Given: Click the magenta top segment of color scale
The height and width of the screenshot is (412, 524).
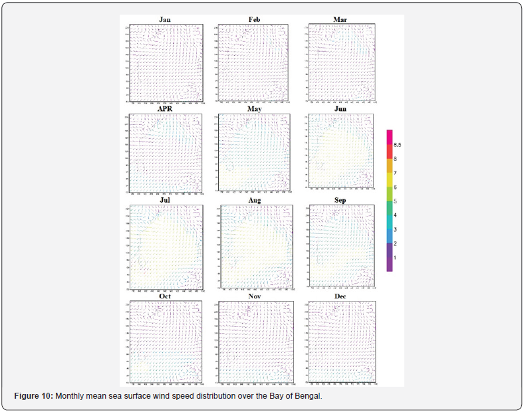Looking at the screenshot, I should pos(390,137).
